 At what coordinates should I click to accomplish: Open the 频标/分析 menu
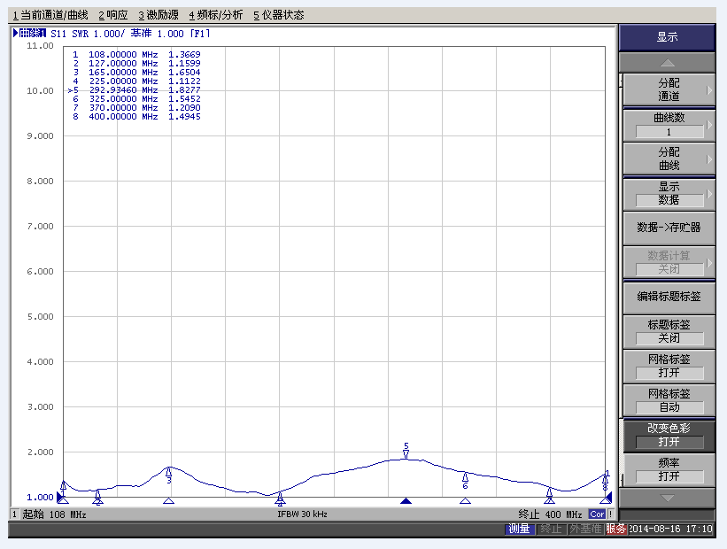pyautogui.click(x=215, y=15)
